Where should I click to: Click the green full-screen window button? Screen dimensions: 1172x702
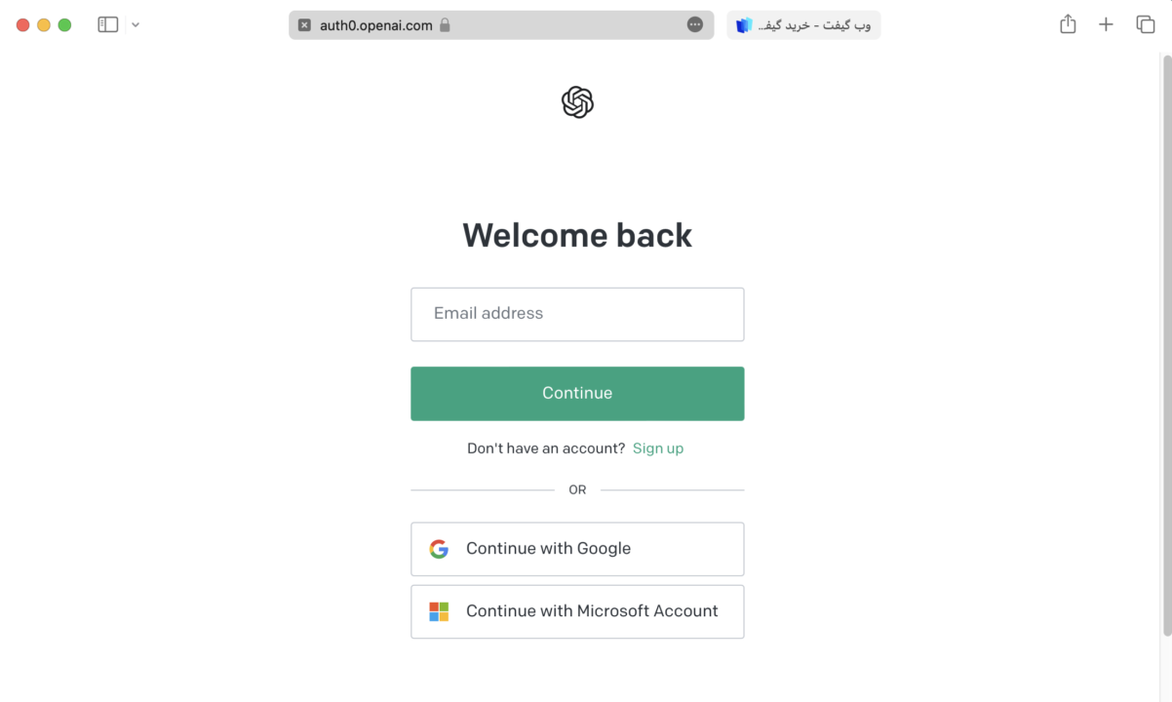[64, 25]
